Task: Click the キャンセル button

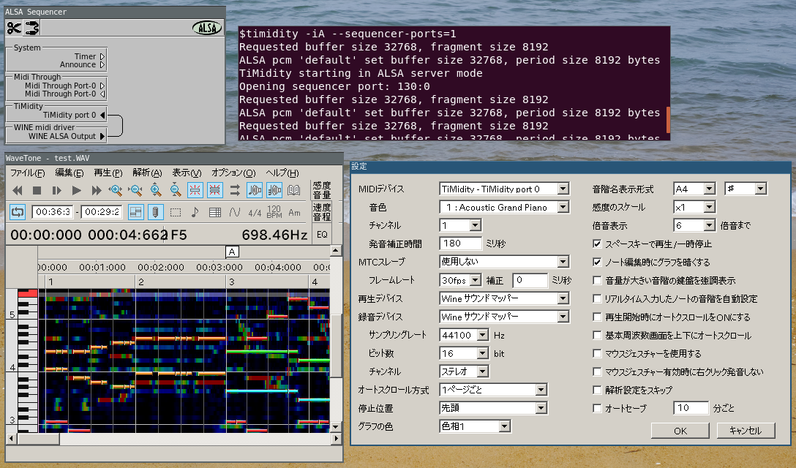Action: 746,431
